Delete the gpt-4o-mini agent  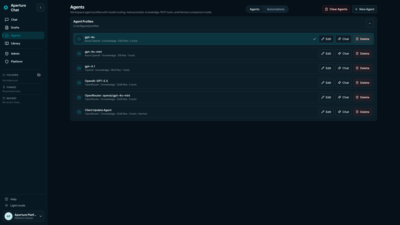pos(362,53)
